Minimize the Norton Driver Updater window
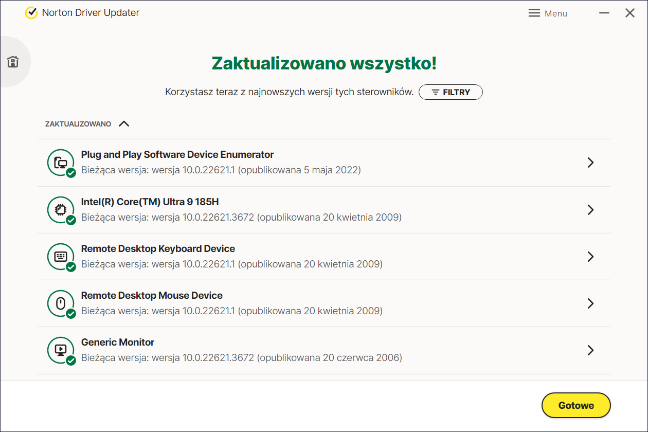 604,13
